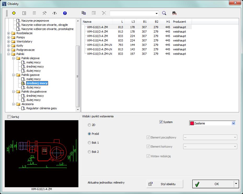Toggle the Wstaw redukcję checkbox
Viewport: 243px width, 194px height.
pos(148,156)
